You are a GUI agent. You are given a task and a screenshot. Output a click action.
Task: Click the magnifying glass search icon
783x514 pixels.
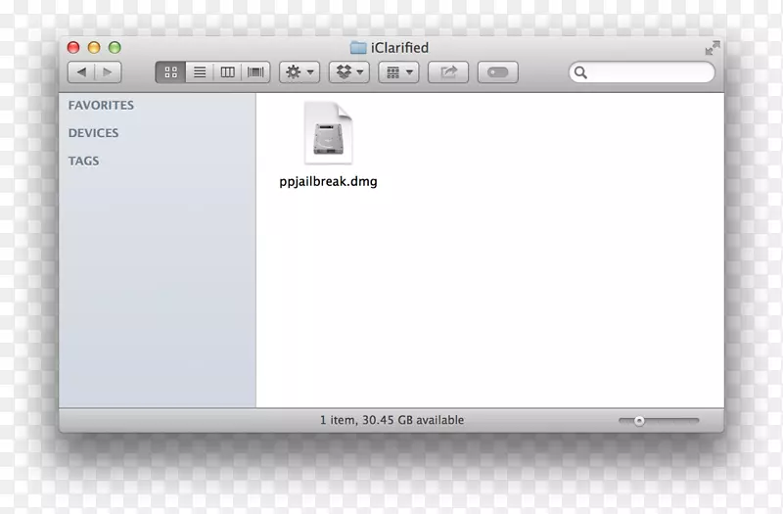(580, 72)
